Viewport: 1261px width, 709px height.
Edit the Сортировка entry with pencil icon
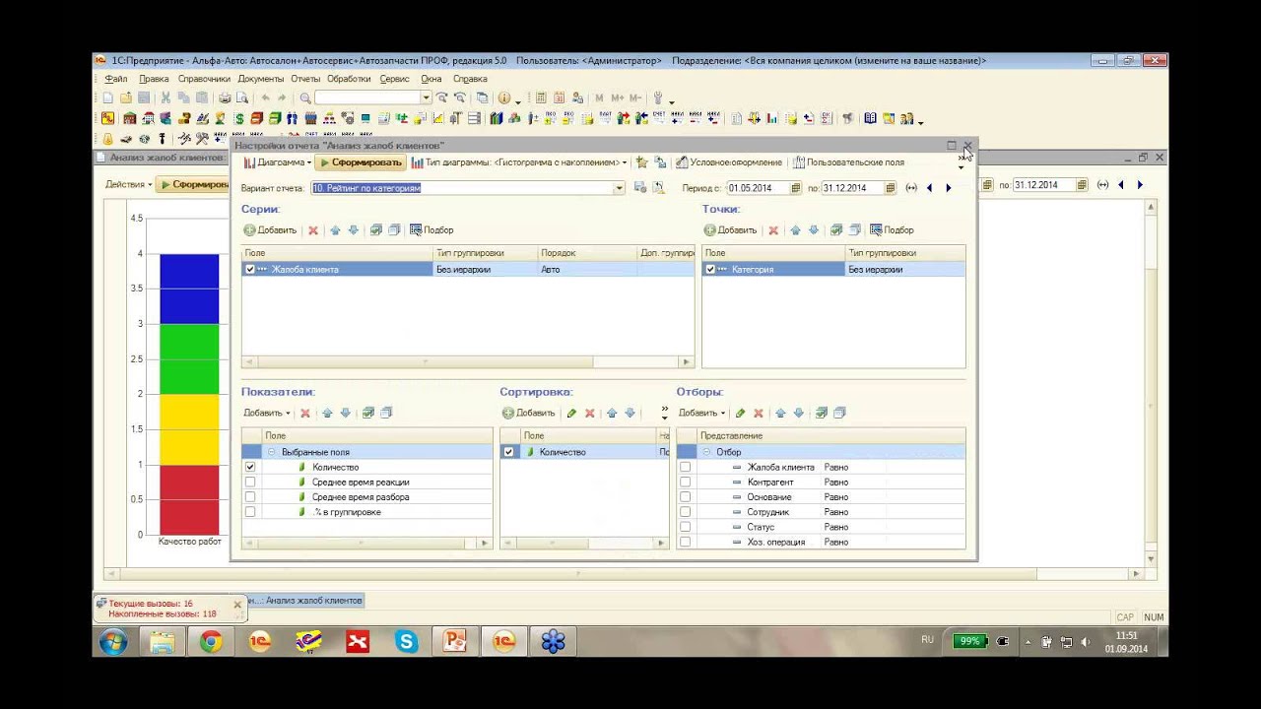[571, 414]
